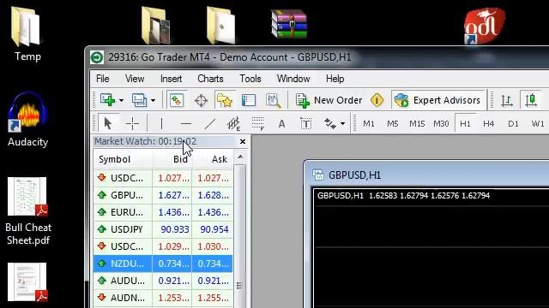Open the New Chart toolbar icon
Image resolution: width=549 pixels, height=308 pixels.
108,100
